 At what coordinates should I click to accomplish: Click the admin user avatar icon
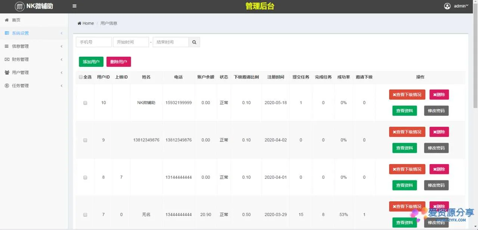point(447,6)
